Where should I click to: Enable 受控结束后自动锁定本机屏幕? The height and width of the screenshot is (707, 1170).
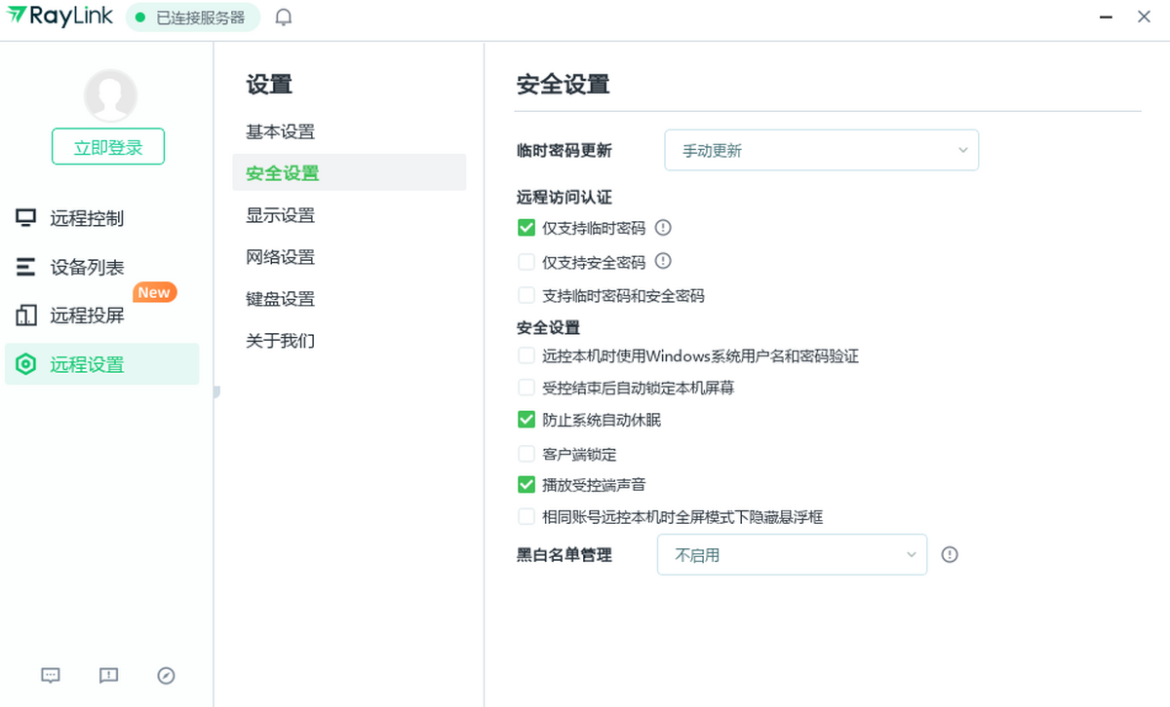(x=526, y=387)
